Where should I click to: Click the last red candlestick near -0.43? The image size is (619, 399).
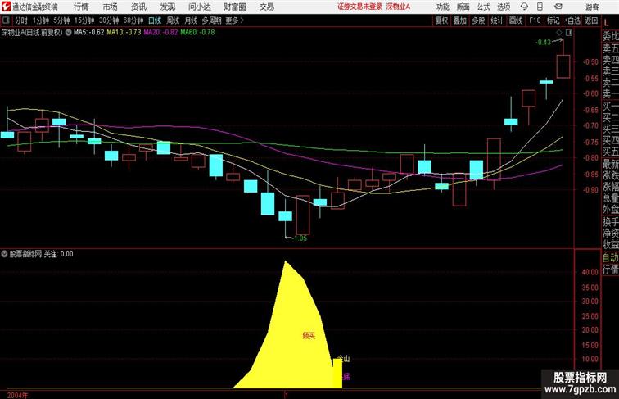pyautogui.click(x=563, y=66)
